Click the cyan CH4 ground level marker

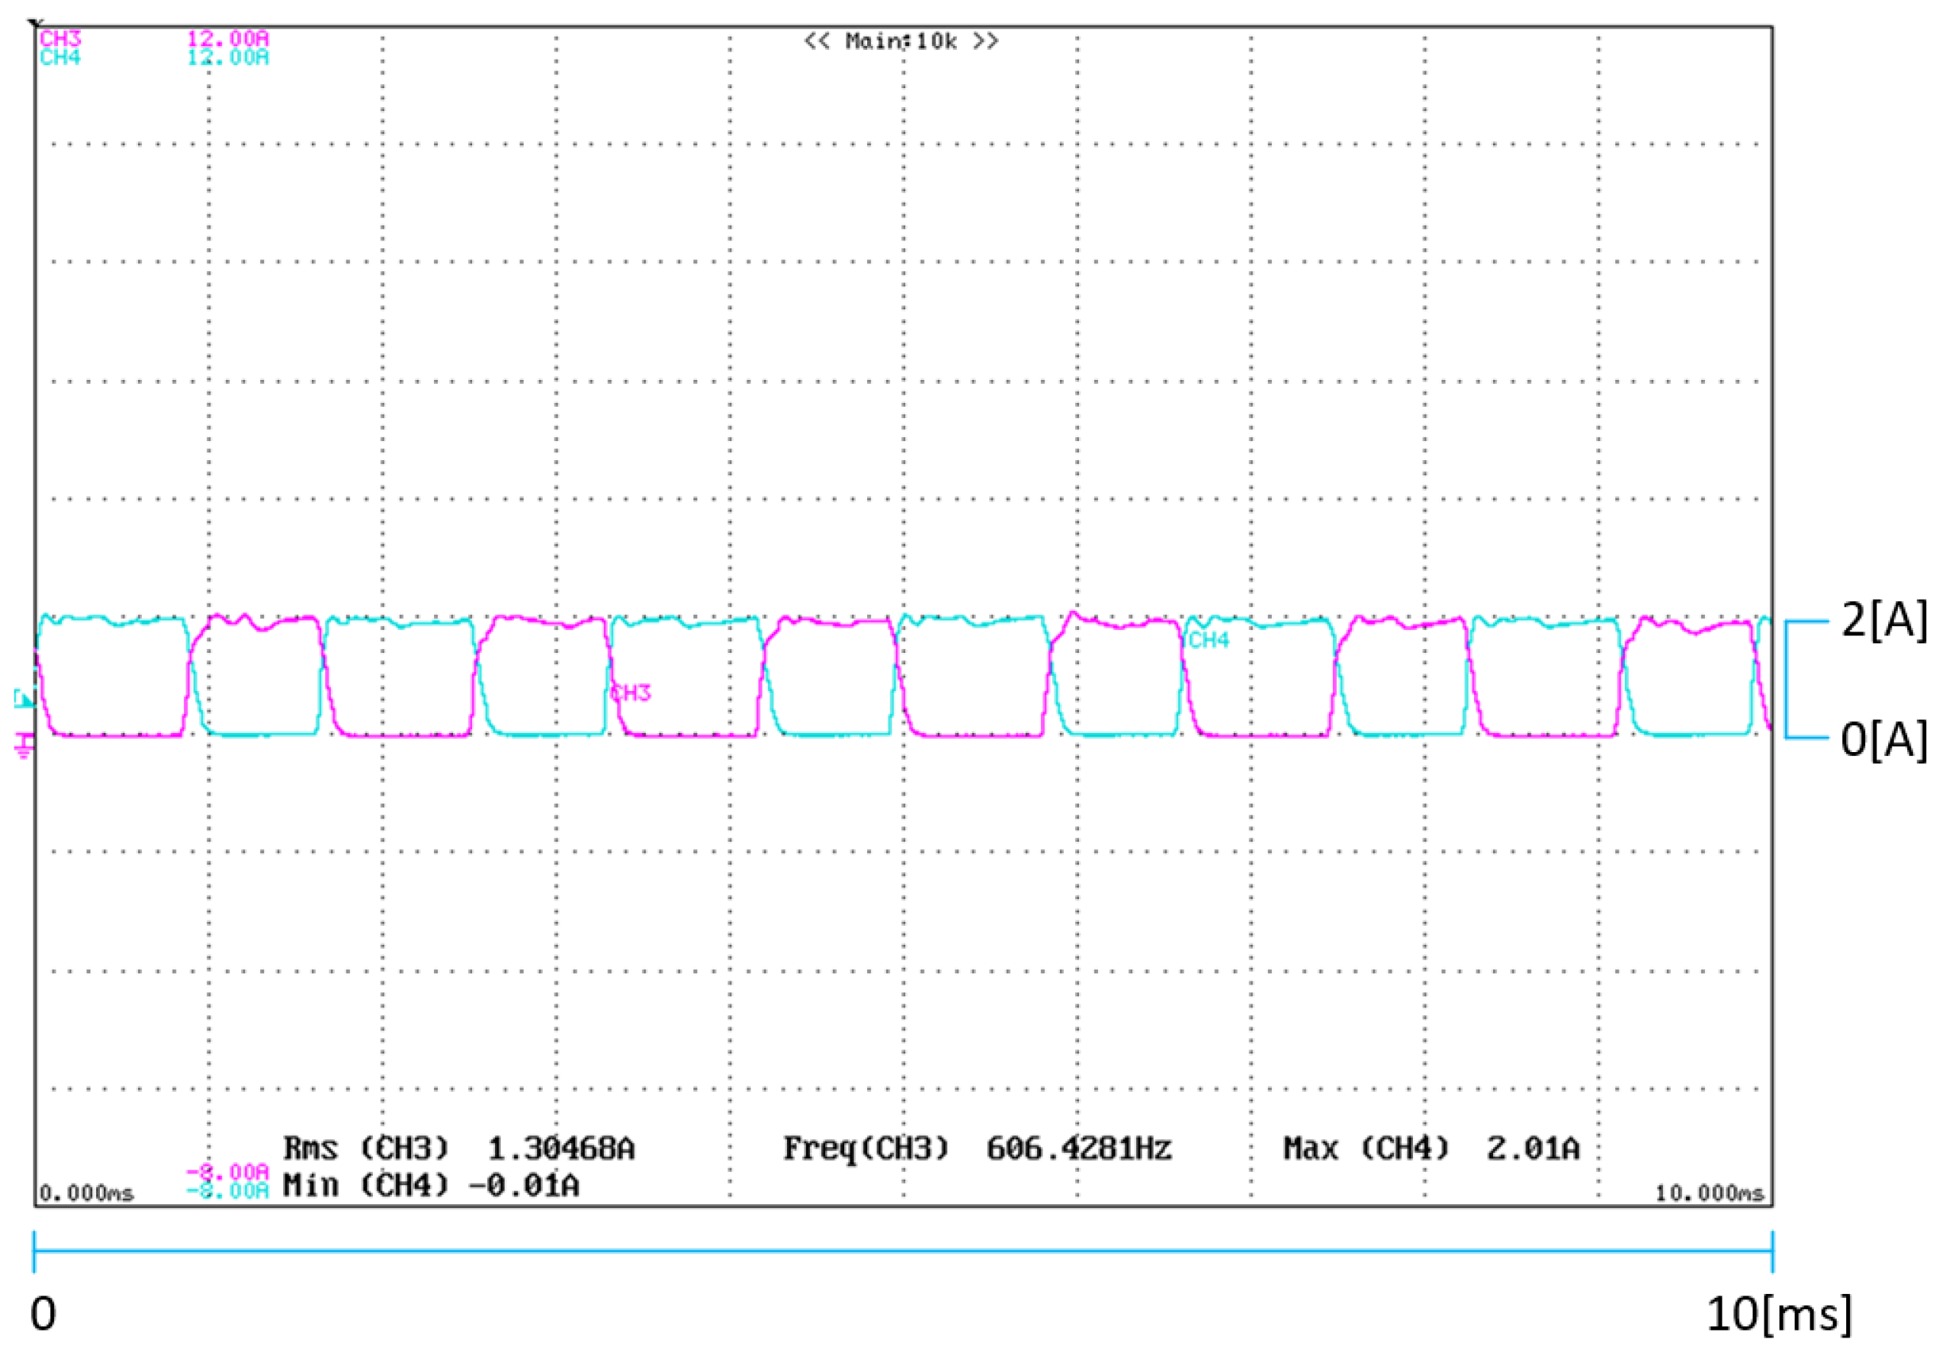pos(24,697)
